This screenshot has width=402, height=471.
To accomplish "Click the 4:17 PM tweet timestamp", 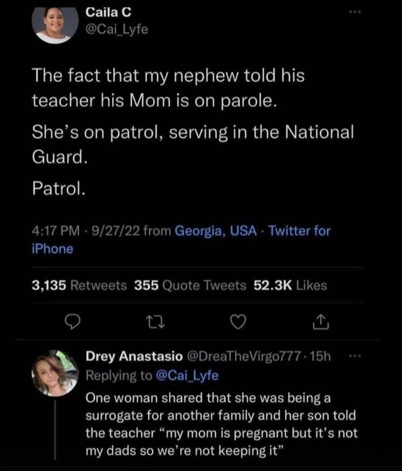I will pyautogui.click(x=51, y=231).
